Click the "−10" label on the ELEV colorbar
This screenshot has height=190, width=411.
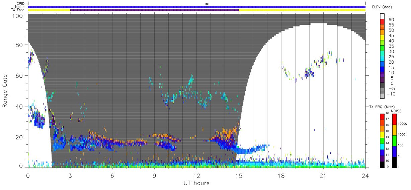390,94
